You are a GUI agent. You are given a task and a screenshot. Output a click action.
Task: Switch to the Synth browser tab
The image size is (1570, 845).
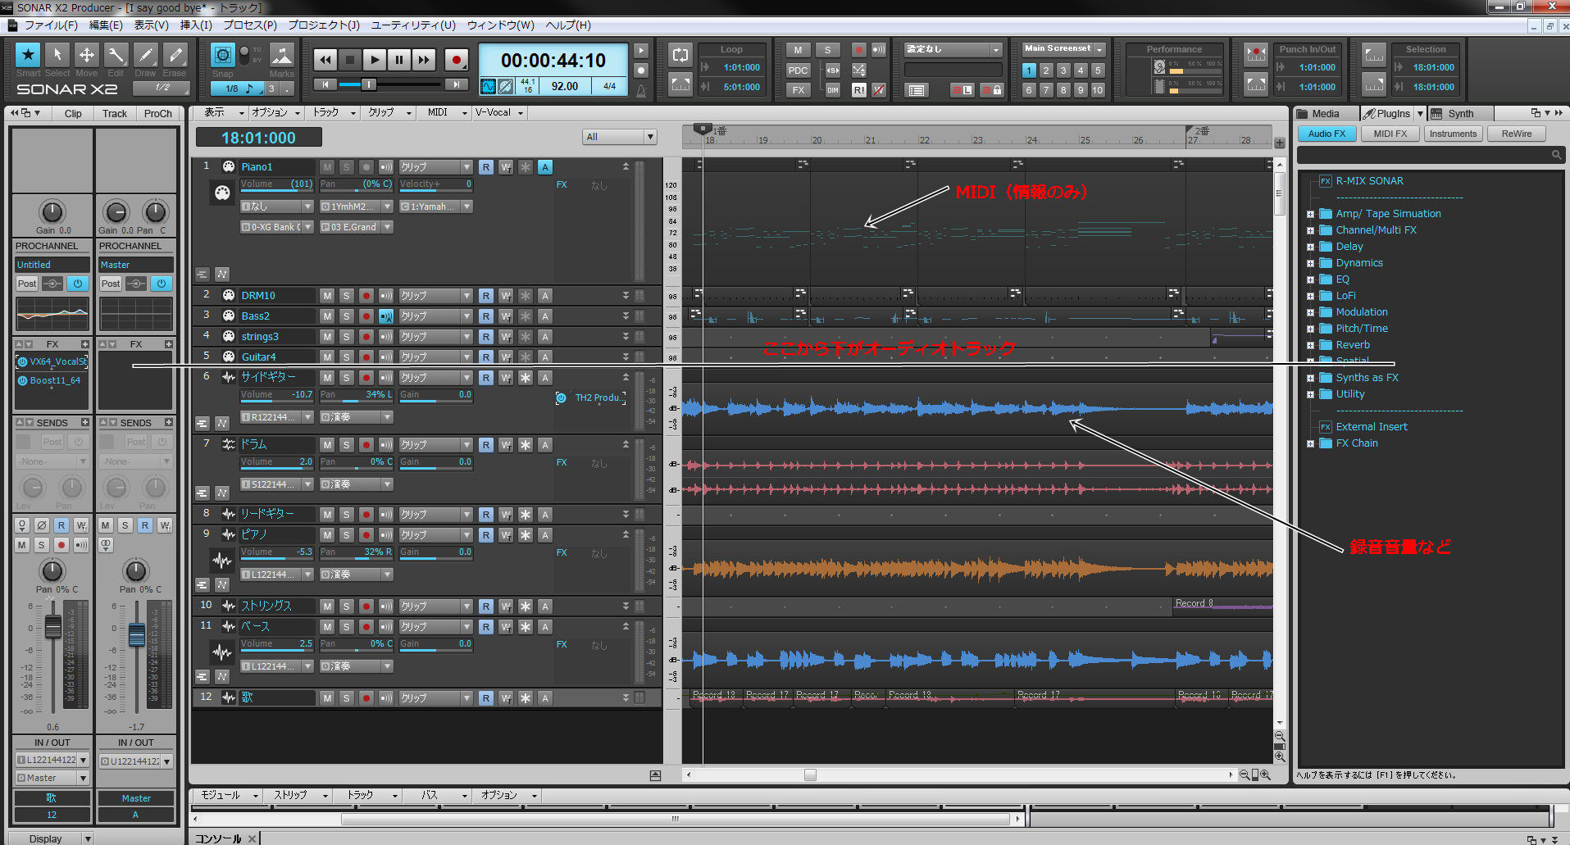[x=1460, y=114]
